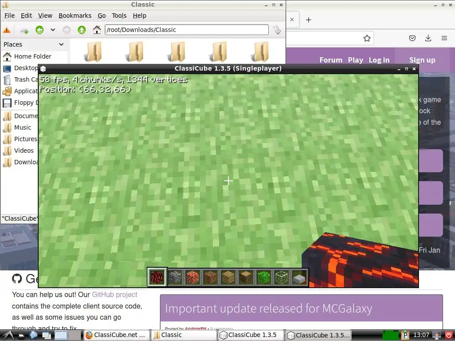The image size is (455, 341).
Task: Open Applications in Places sidebar
Action: pyautogui.click(x=20, y=91)
